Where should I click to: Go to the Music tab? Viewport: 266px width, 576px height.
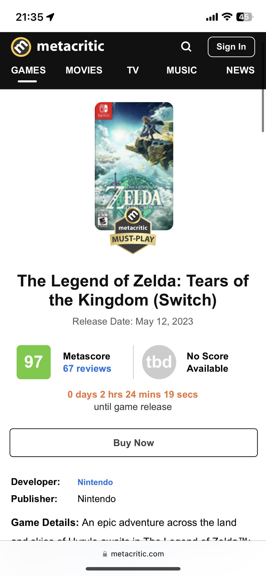[x=182, y=70]
